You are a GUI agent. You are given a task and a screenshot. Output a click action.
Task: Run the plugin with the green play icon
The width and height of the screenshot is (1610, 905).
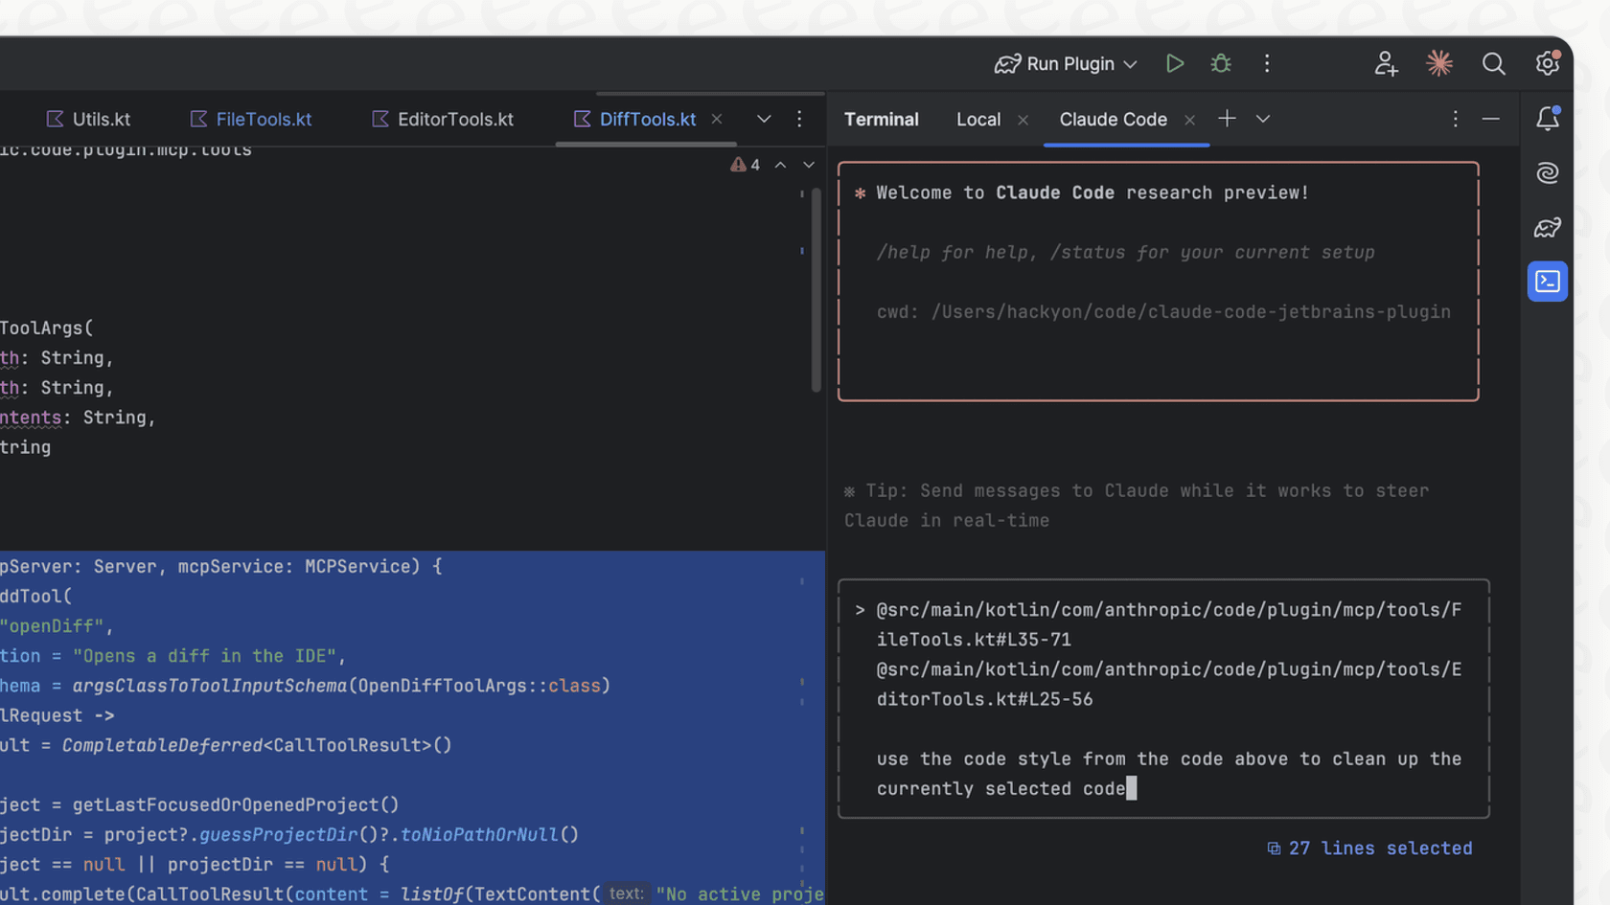[x=1175, y=63]
